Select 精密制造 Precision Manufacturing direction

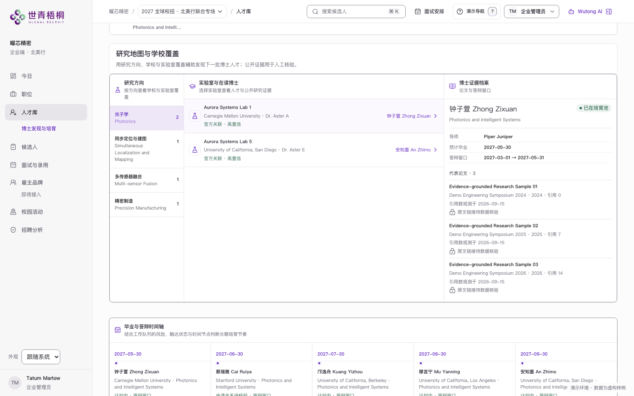tap(147, 205)
